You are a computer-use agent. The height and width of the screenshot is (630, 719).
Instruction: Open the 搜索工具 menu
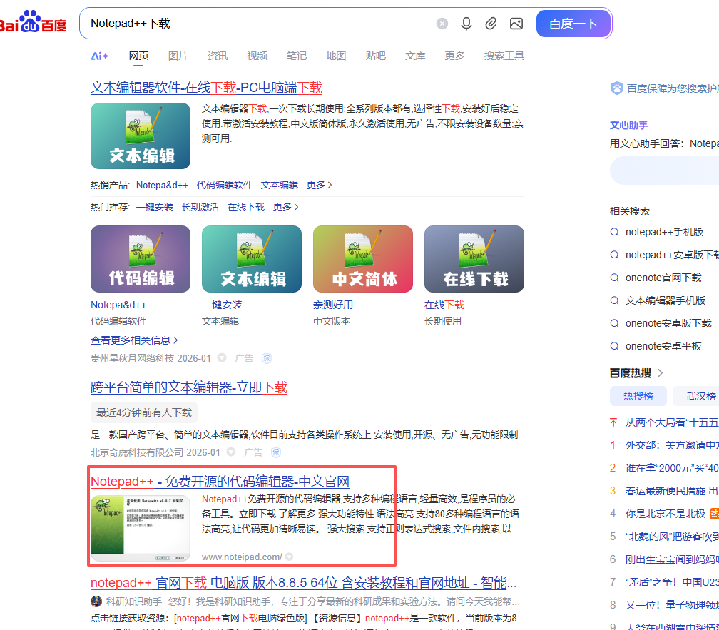click(x=504, y=55)
